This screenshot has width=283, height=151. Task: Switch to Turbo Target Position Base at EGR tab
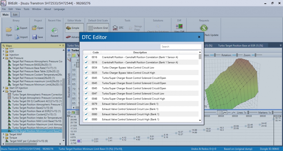(x=240, y=45)
